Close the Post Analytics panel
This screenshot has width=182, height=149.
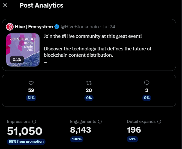[5, 5]
